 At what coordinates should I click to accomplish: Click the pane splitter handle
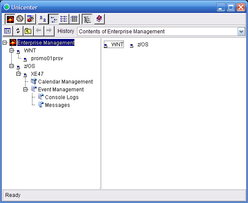click(100, 113)
